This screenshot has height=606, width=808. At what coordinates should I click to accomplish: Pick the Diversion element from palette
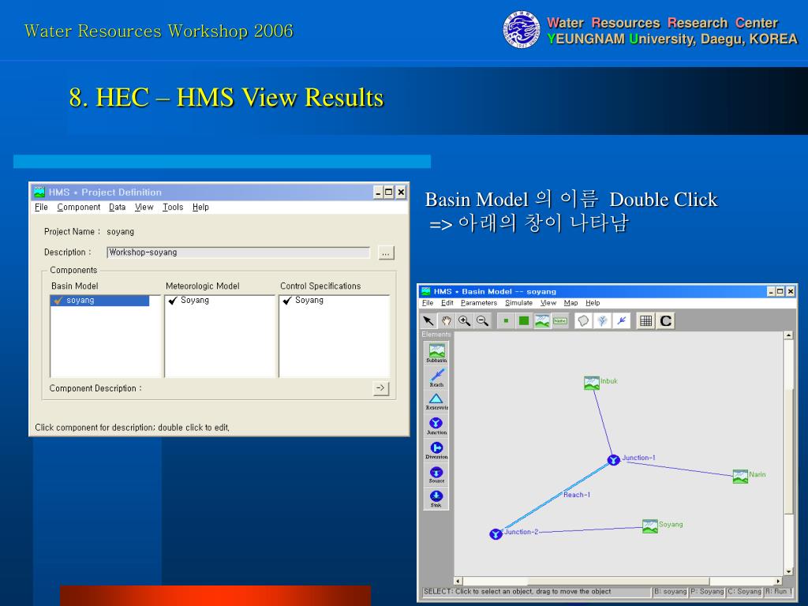pos(436,450)
